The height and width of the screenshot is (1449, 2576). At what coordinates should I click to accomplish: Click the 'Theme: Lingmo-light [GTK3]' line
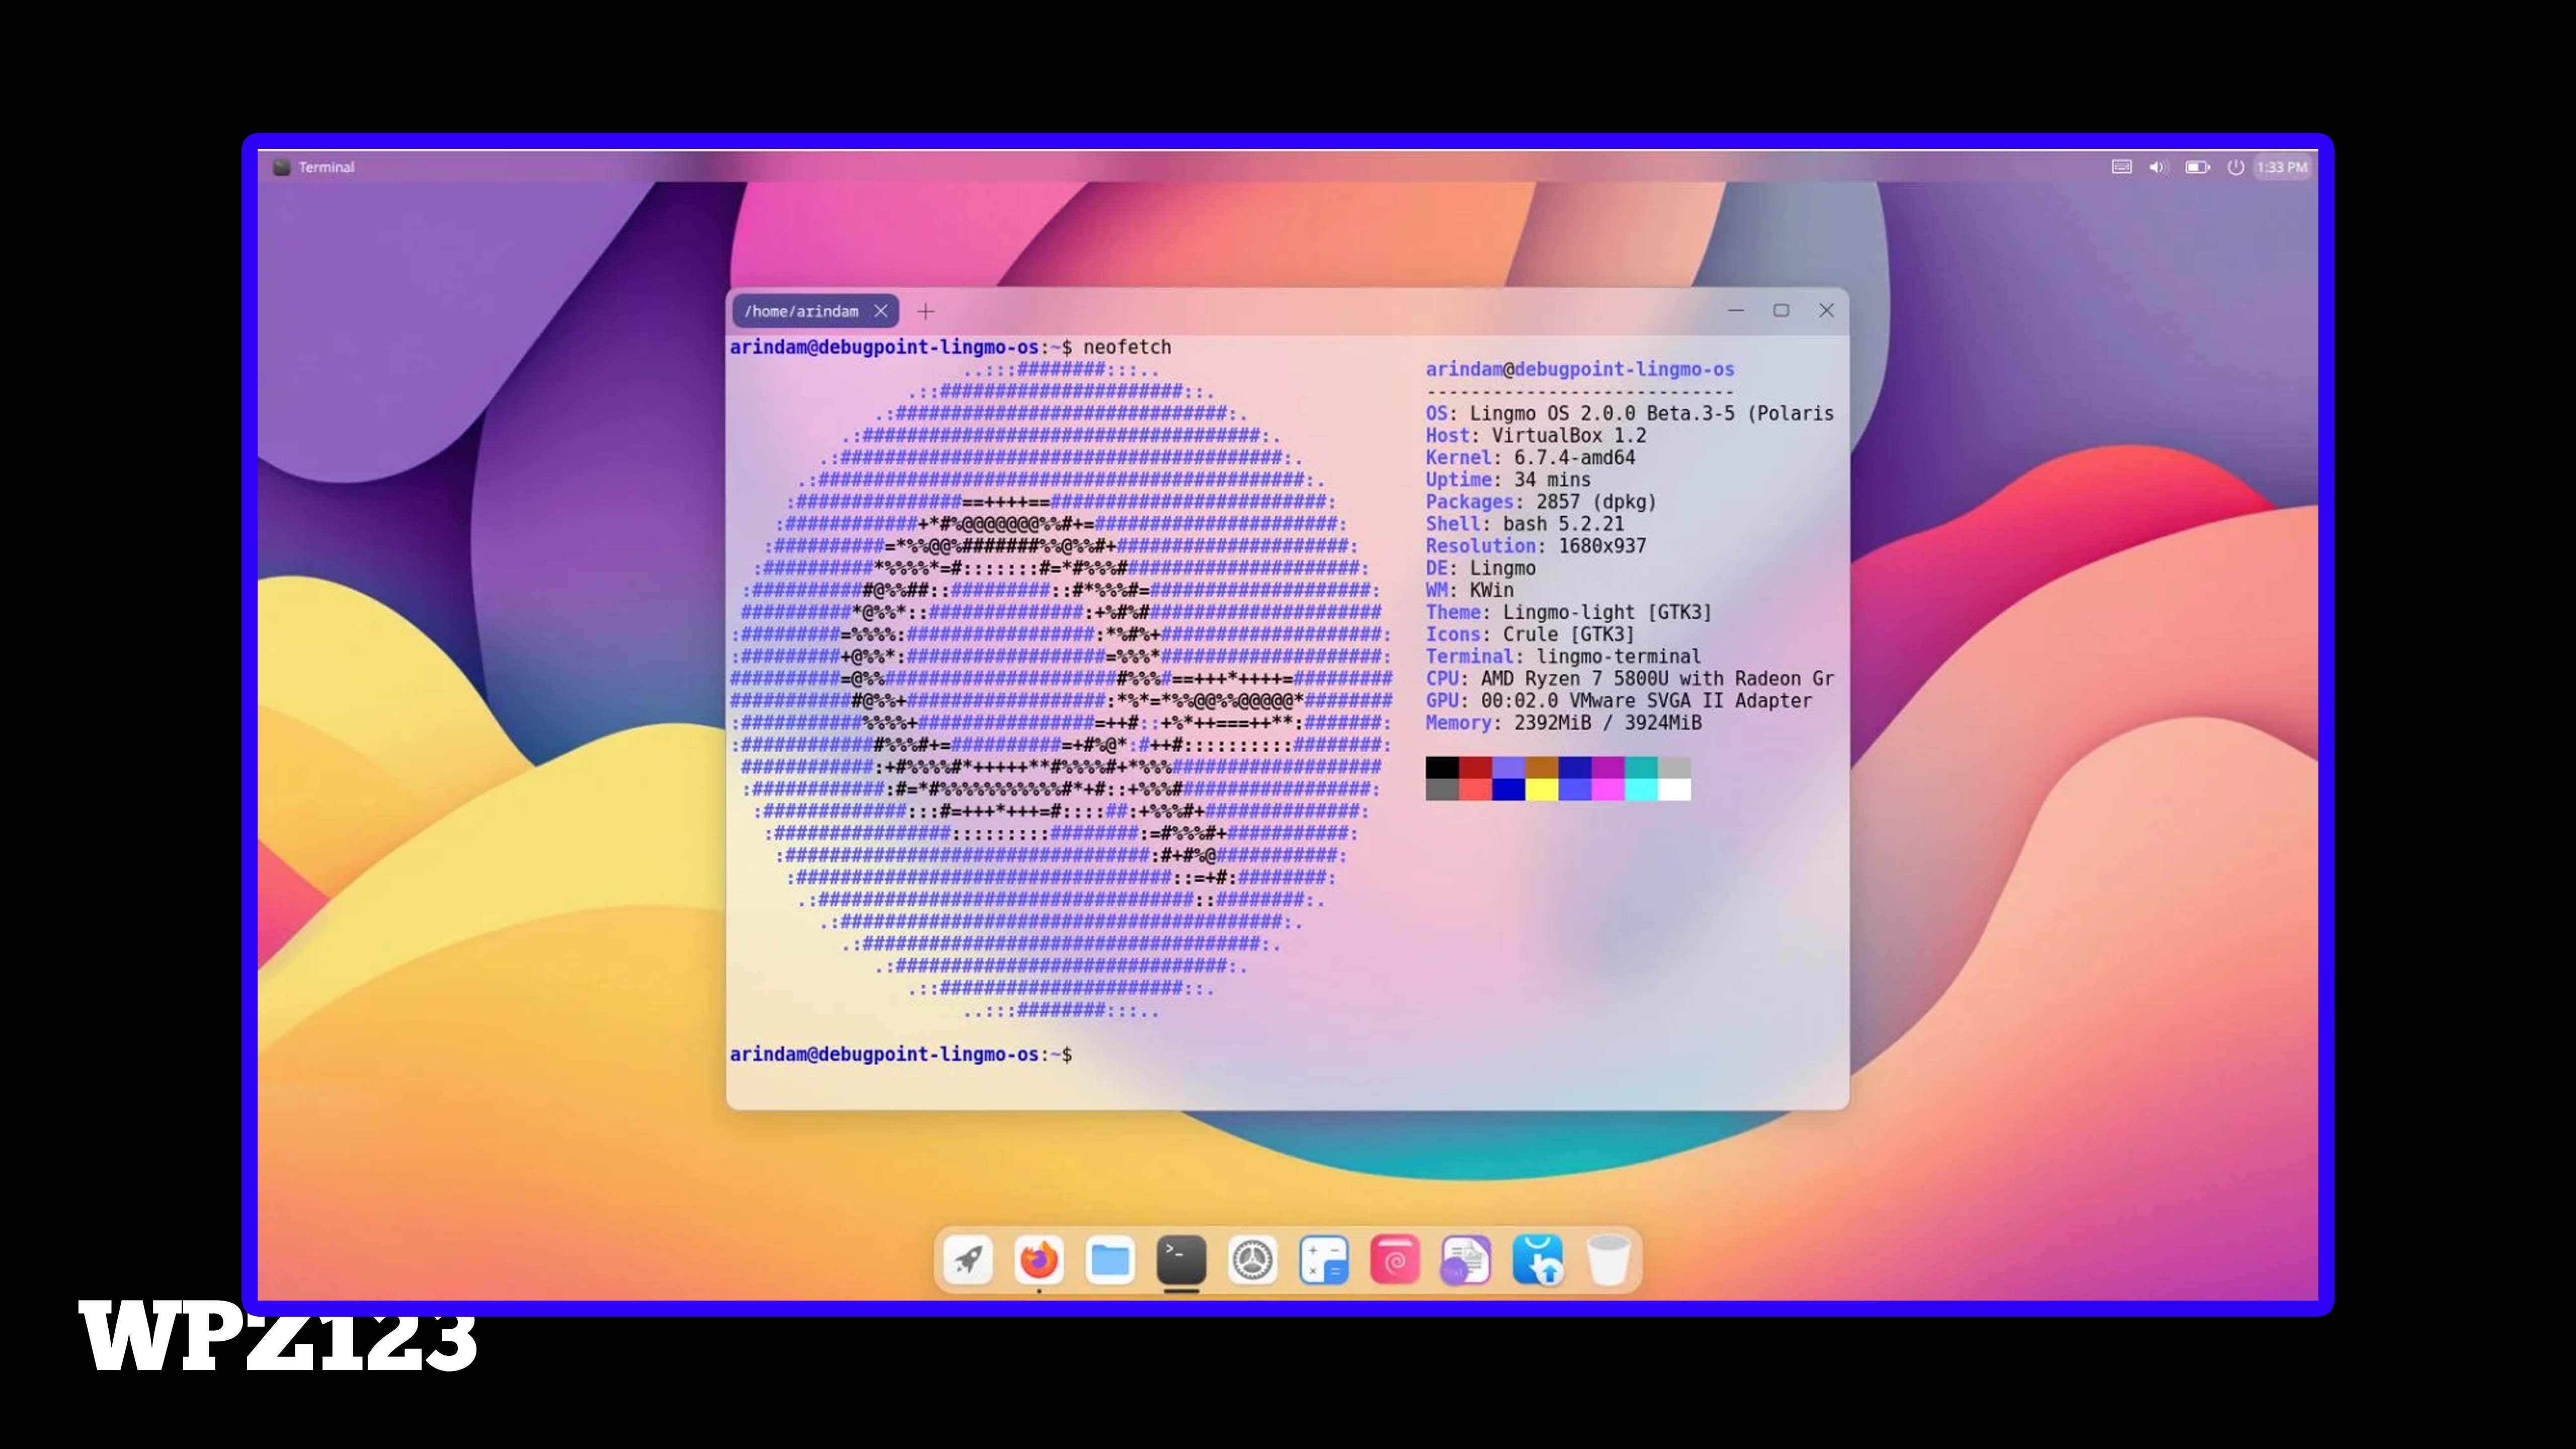(1568, 612)
